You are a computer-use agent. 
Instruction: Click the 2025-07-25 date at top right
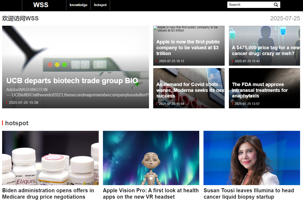(x=285, y=18)
